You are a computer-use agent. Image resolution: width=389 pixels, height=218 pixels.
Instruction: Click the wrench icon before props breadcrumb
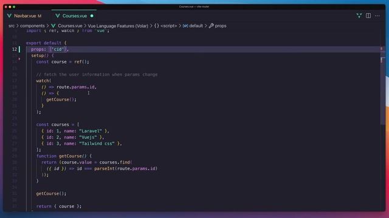coord(212,25)
